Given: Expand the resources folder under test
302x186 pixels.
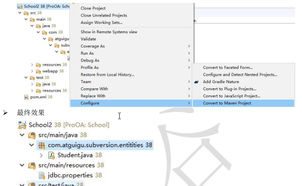Looking at the screenshot, I should click(32, 90).
